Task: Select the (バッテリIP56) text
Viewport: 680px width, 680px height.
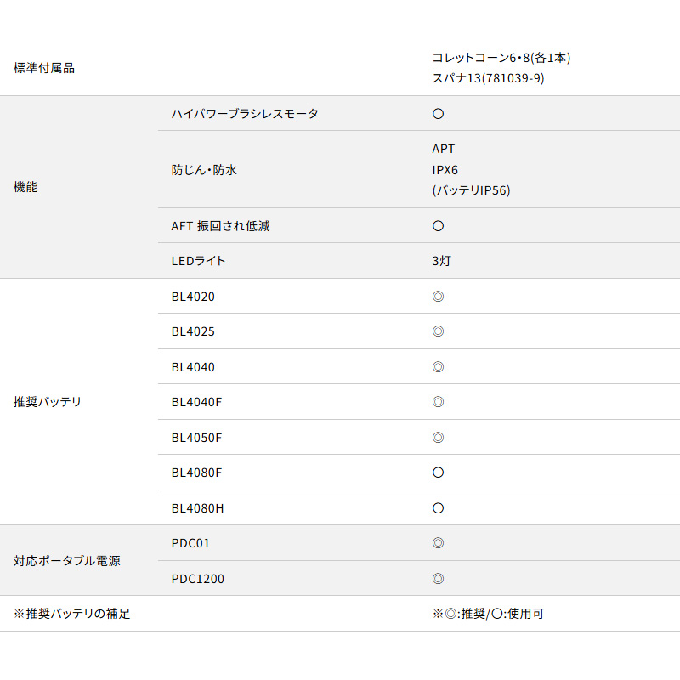Action: pyautogui.click(x=471, y=190)
